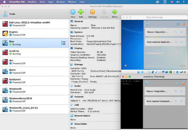
Task: Dismiss Auto capture keyboard notice in academy window
Action: click(182, 102)
